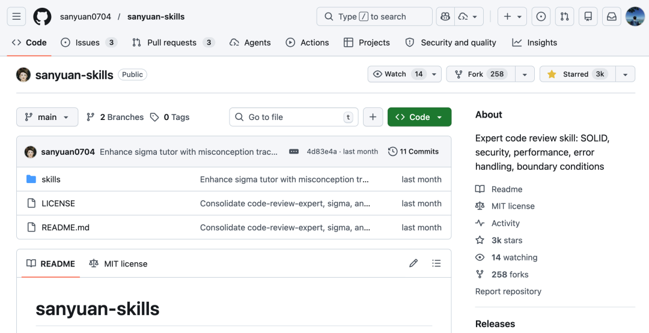
Task: Open the repositories icon in header
Action: point(588,17)
